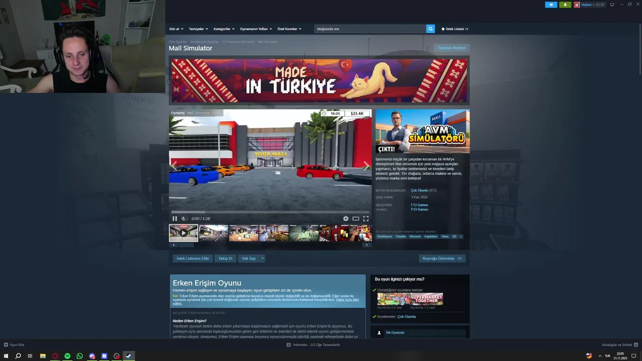Select the Yönetim tag
This screenshot has height=361, width=642.
pos(401,237)
